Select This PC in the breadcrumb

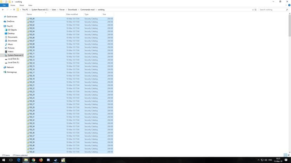(x=25, y=10)
